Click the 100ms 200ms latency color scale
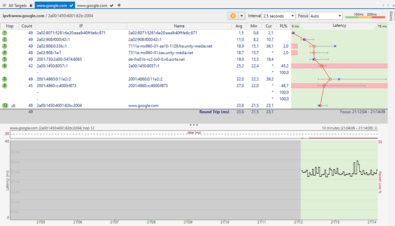Image resolution: width=395 pixels, height=226 pixels. [x=365, y=16]
